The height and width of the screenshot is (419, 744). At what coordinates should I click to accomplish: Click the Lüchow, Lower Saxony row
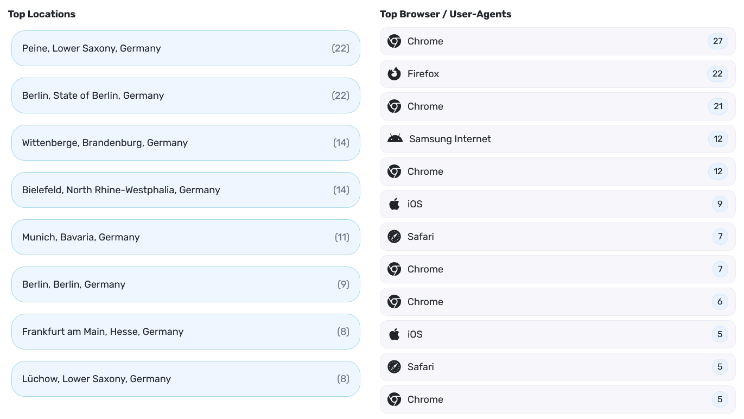pyautogui.click(x=186, y=379)
